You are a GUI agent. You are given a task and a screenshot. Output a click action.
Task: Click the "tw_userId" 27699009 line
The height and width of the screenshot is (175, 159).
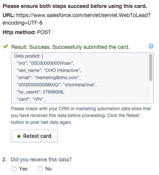pyautogui.click(x=40, y=92)
